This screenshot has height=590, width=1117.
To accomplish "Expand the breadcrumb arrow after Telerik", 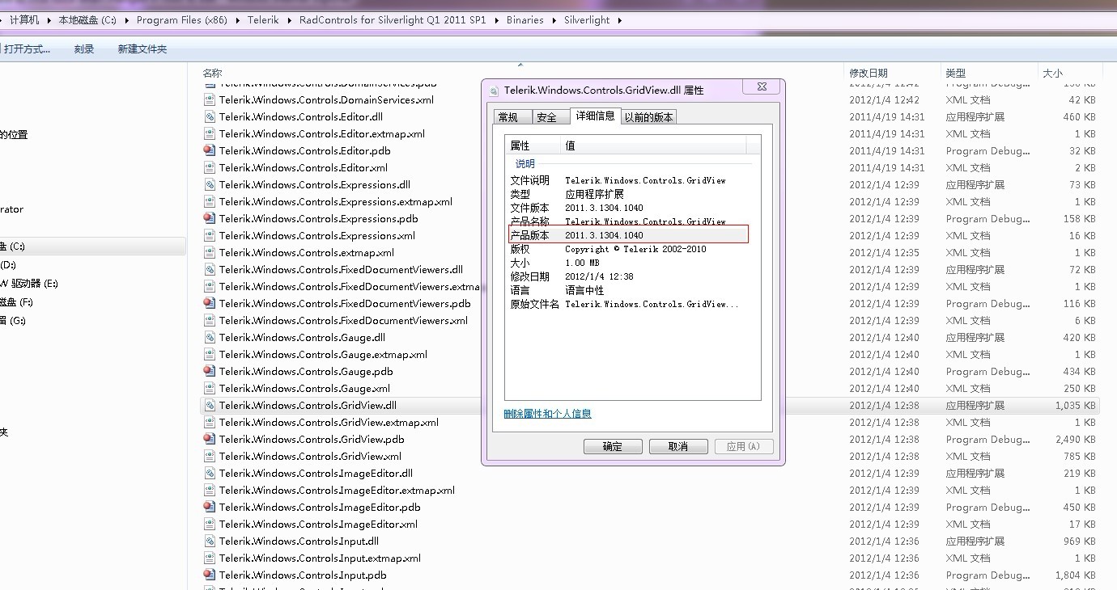I will [289, 20].
